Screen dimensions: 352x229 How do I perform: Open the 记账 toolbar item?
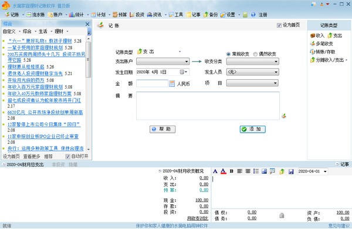(12, 15)
